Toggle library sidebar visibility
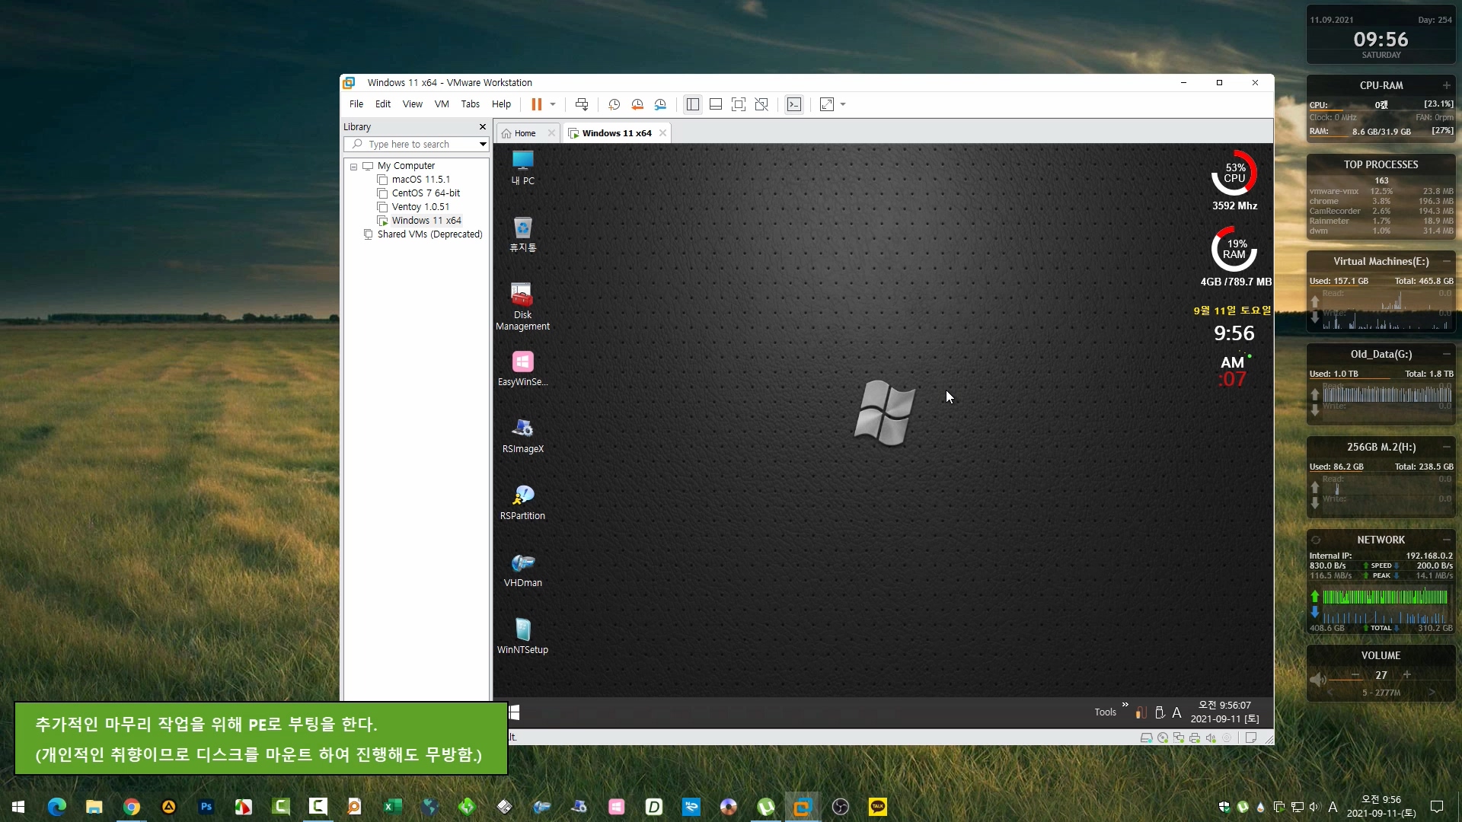The image size is (1462, 822). coord(692,104)
